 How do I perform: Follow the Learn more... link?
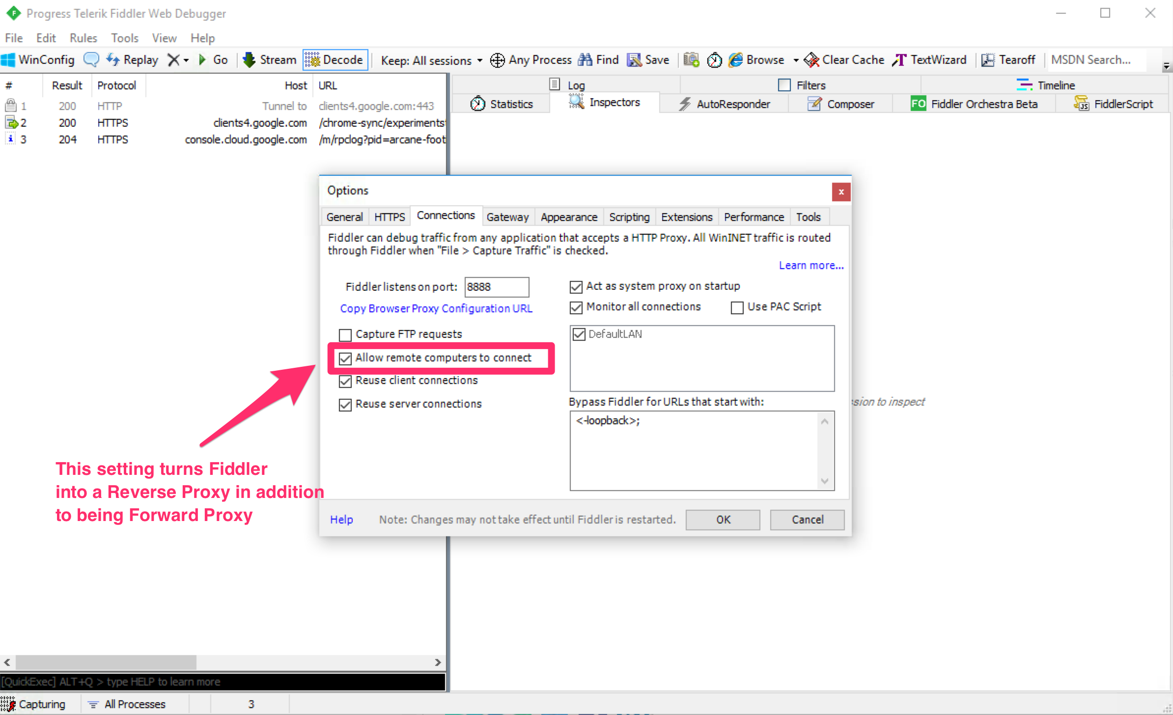click(x=811, y=265)
